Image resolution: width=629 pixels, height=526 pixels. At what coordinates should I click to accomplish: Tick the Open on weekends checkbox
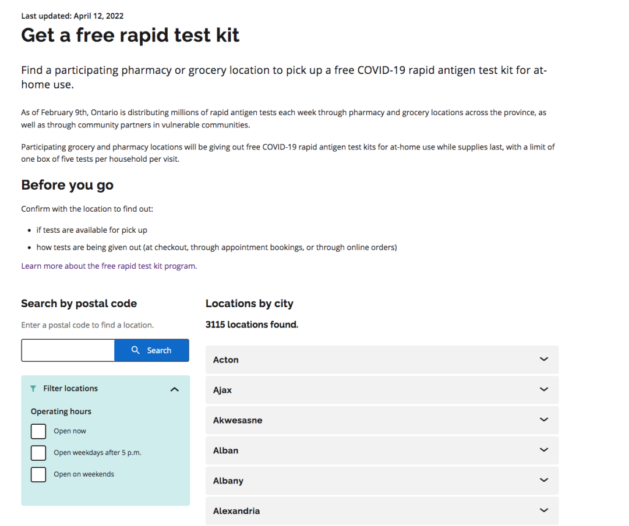pyautogui.click(x=38, y=475)
